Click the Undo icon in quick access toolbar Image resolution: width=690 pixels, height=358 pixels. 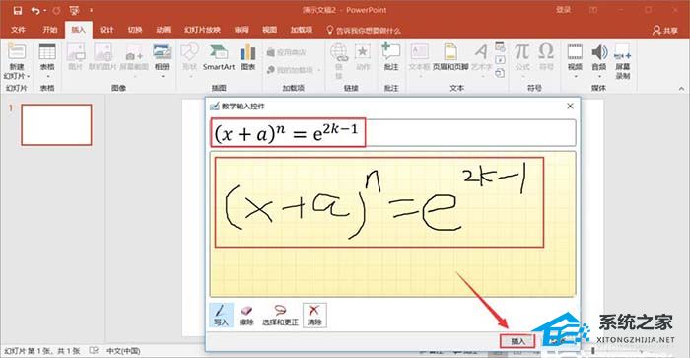click(35, 10)
